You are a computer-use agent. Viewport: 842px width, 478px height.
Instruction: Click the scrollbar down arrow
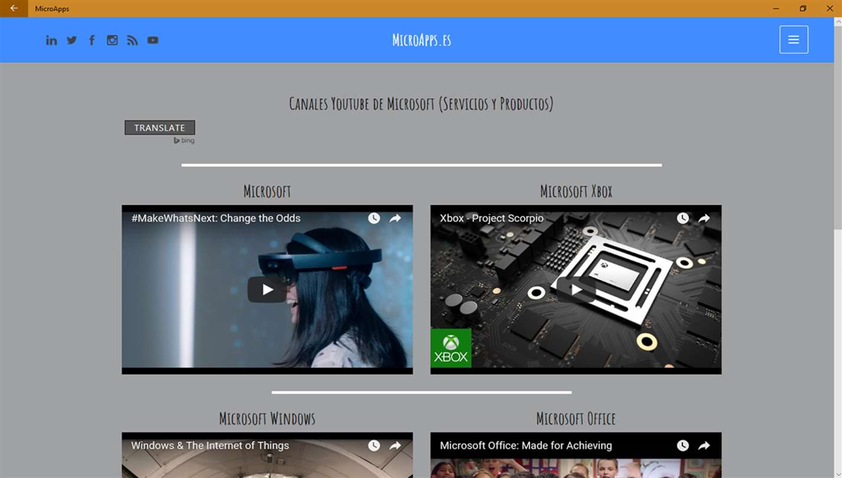click(x=838, y=473)
